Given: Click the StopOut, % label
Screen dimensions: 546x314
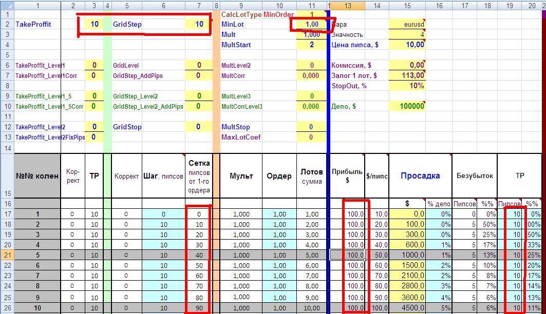Looking at the screenshot, I should [x=349, y=86].
